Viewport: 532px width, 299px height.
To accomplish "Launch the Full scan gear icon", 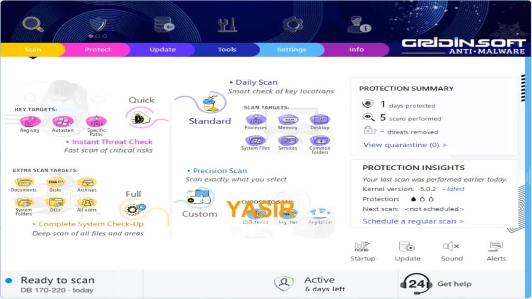I will (135, 209).
